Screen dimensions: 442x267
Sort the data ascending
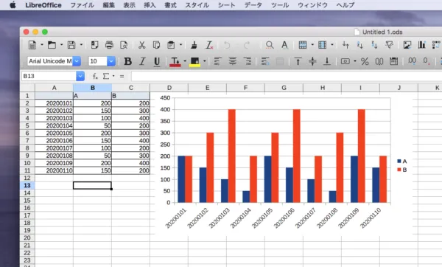coord(360,45)
